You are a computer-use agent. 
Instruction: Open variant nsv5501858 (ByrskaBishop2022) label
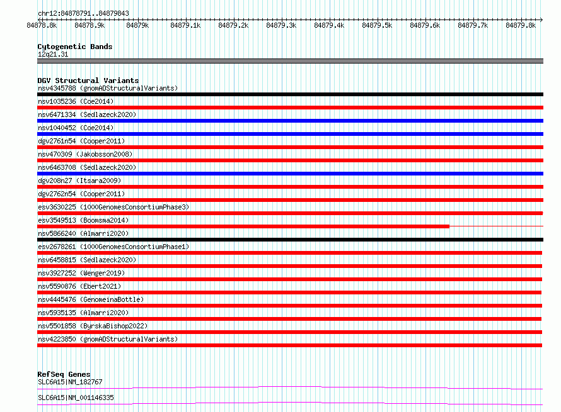click(93, 326)
